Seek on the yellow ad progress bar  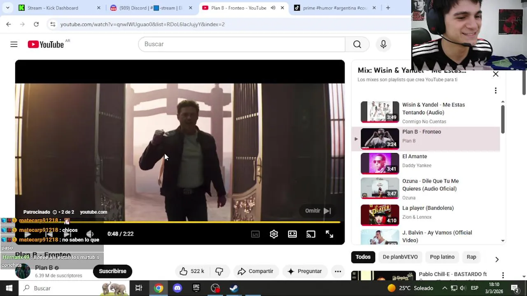pos(178,222)
